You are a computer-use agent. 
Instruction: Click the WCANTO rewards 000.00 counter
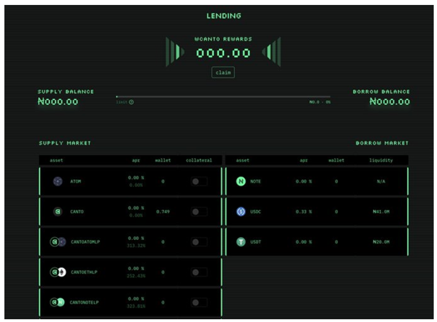223,53
